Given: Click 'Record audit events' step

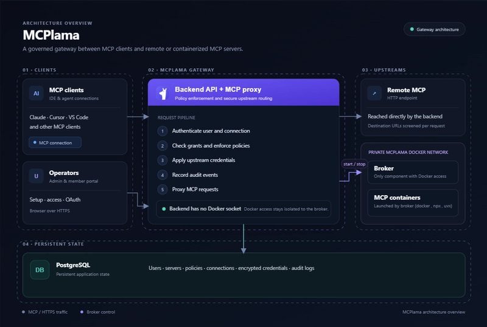Looking at the screenshot, I should (x=195, y=175).
